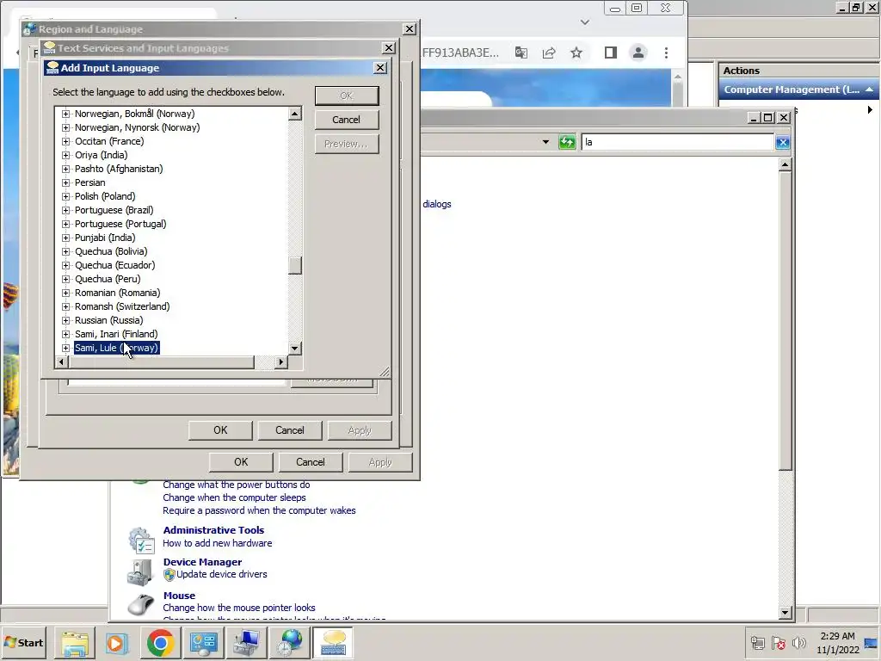Click Administrative Tools gear icon
The width and height of the screenshot is (881, 661).
tap(140, 541)
